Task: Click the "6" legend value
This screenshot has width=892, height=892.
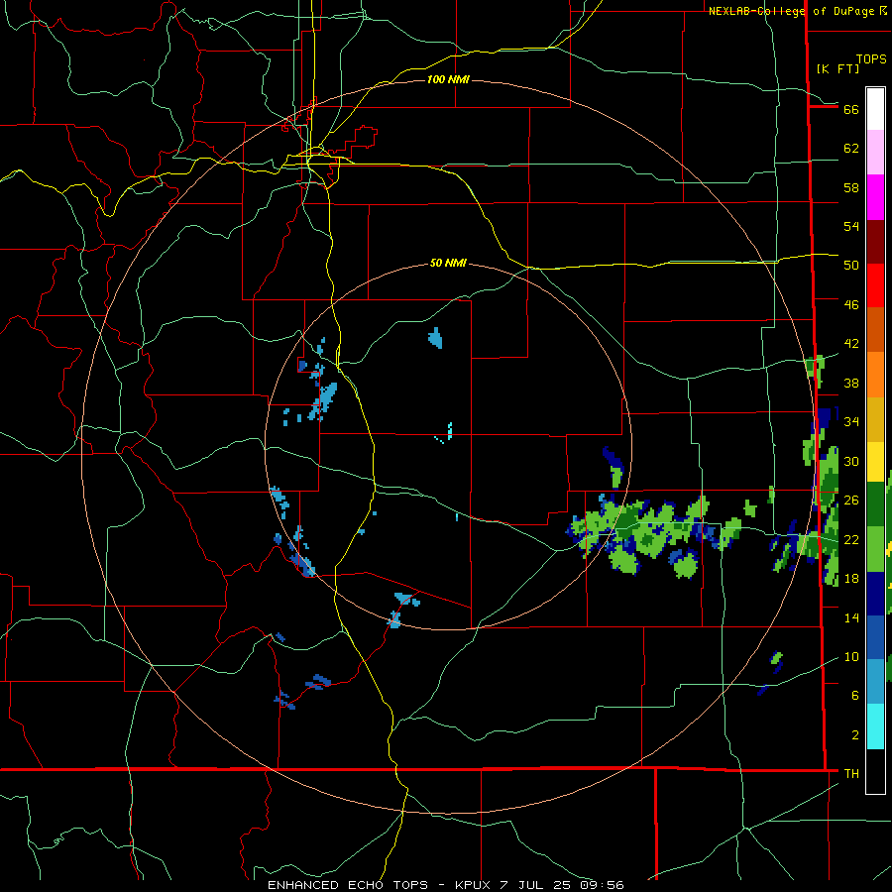Action: pyautogui.click(x=855, y=696)
